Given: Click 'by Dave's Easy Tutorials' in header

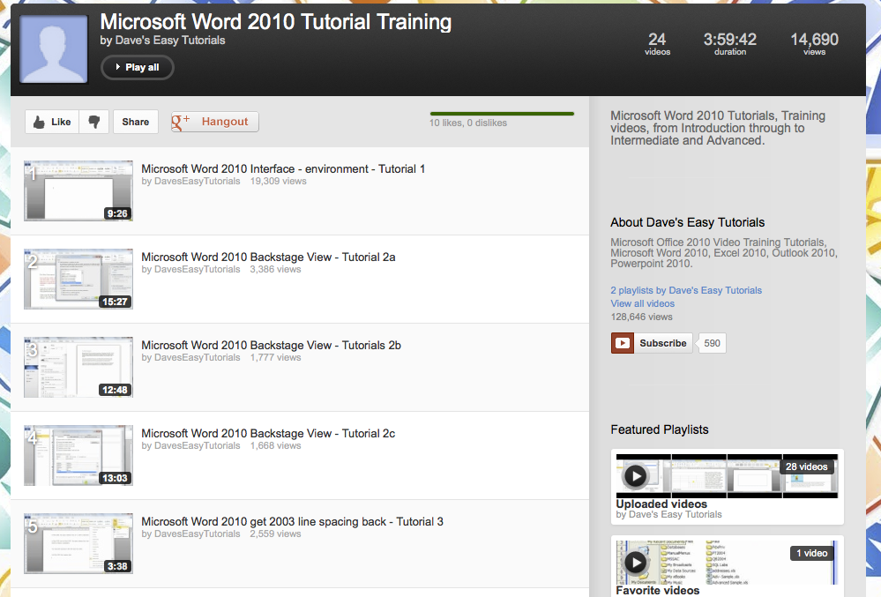Looking at the screenshot, I should [162, 41].
